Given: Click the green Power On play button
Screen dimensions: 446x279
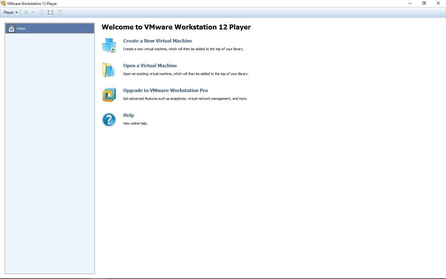Looking at the screenshot, I should (x=27, y=12).
